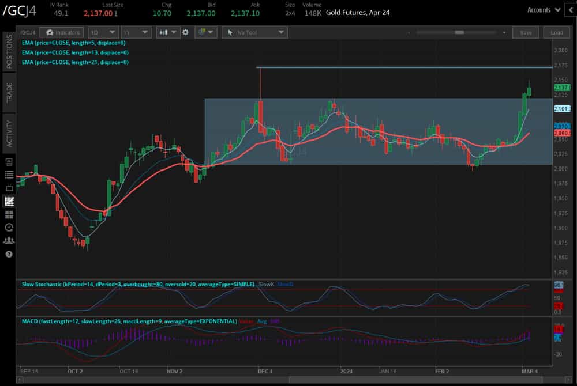Expand the 1D timeframe dropdown
The image size is (577, 386).
point(103,33)
